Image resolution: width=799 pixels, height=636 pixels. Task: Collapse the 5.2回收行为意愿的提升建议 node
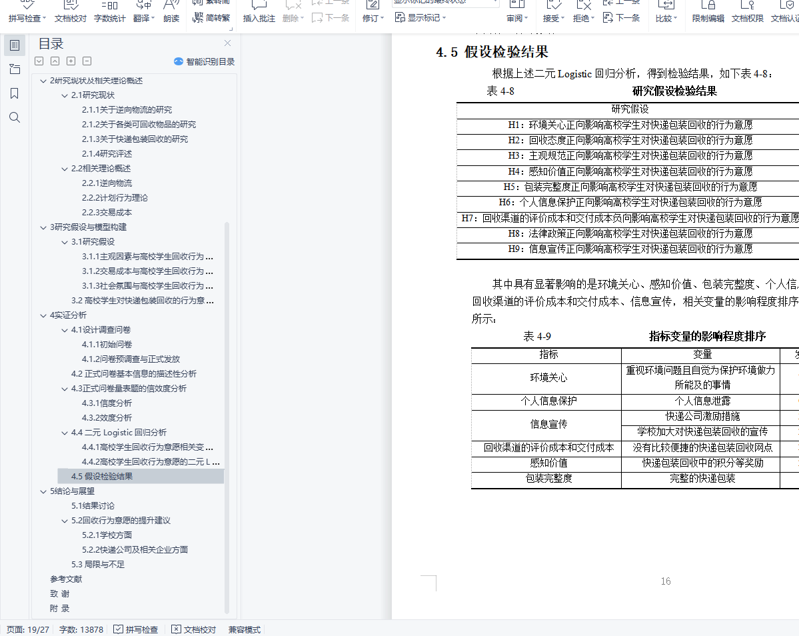65,521
